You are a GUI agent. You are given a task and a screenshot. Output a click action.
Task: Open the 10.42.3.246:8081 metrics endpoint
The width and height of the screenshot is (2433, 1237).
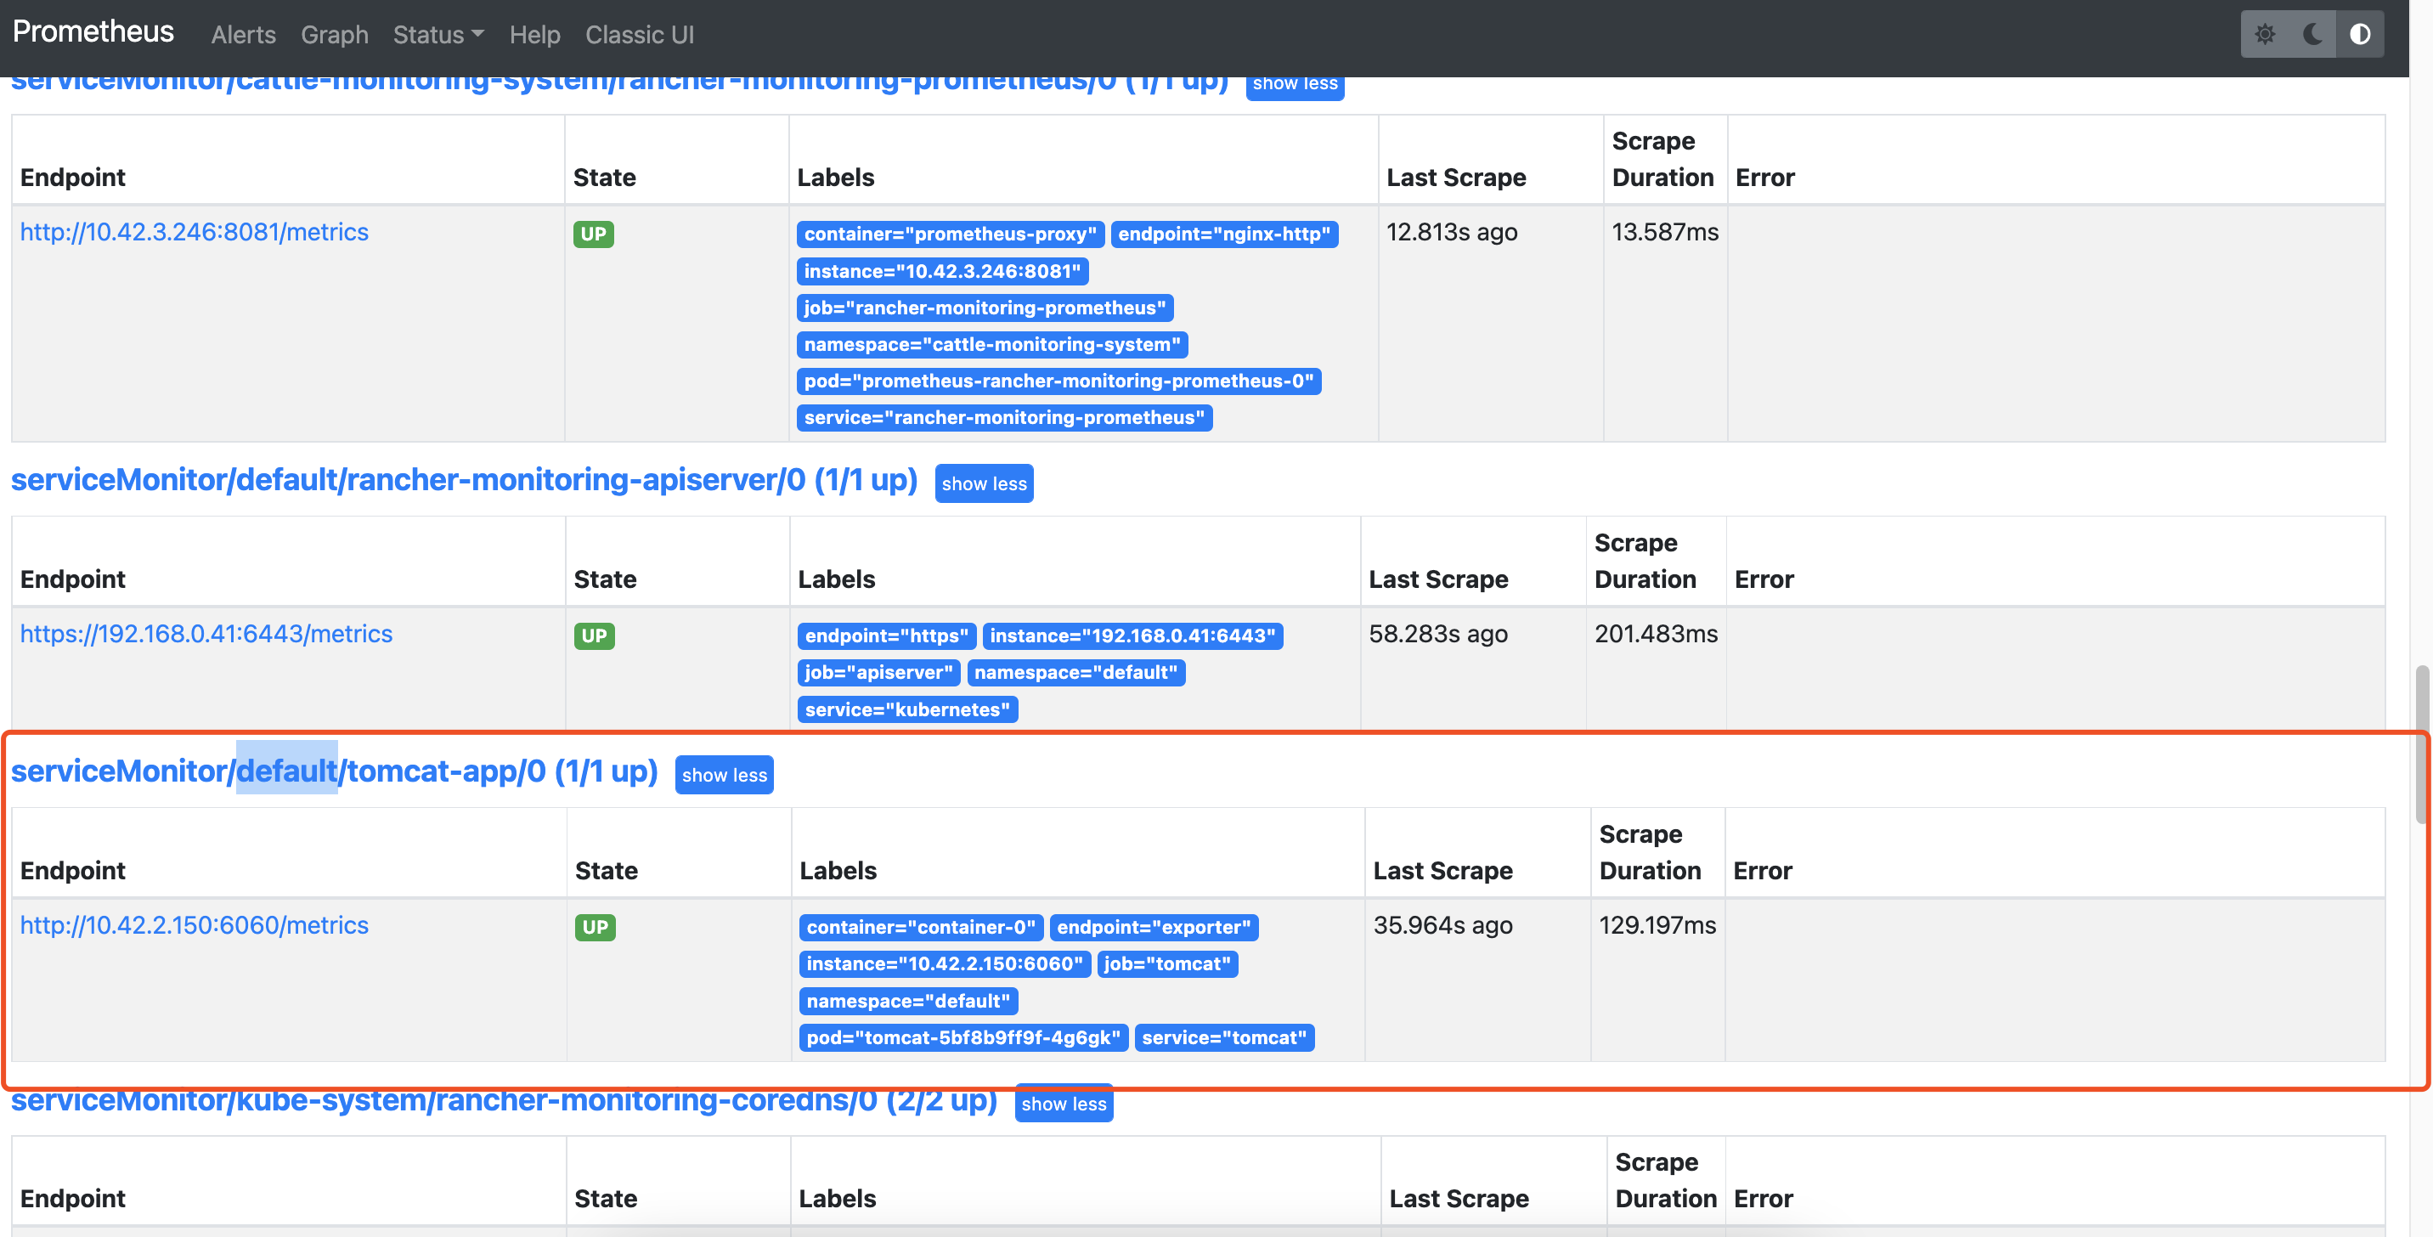tap(194, 232)
